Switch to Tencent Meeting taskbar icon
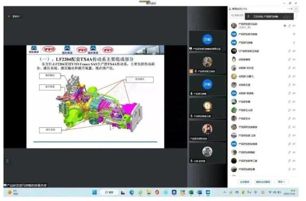The width and height of the screenshot is (306, 201). click(x=208, y=192)
